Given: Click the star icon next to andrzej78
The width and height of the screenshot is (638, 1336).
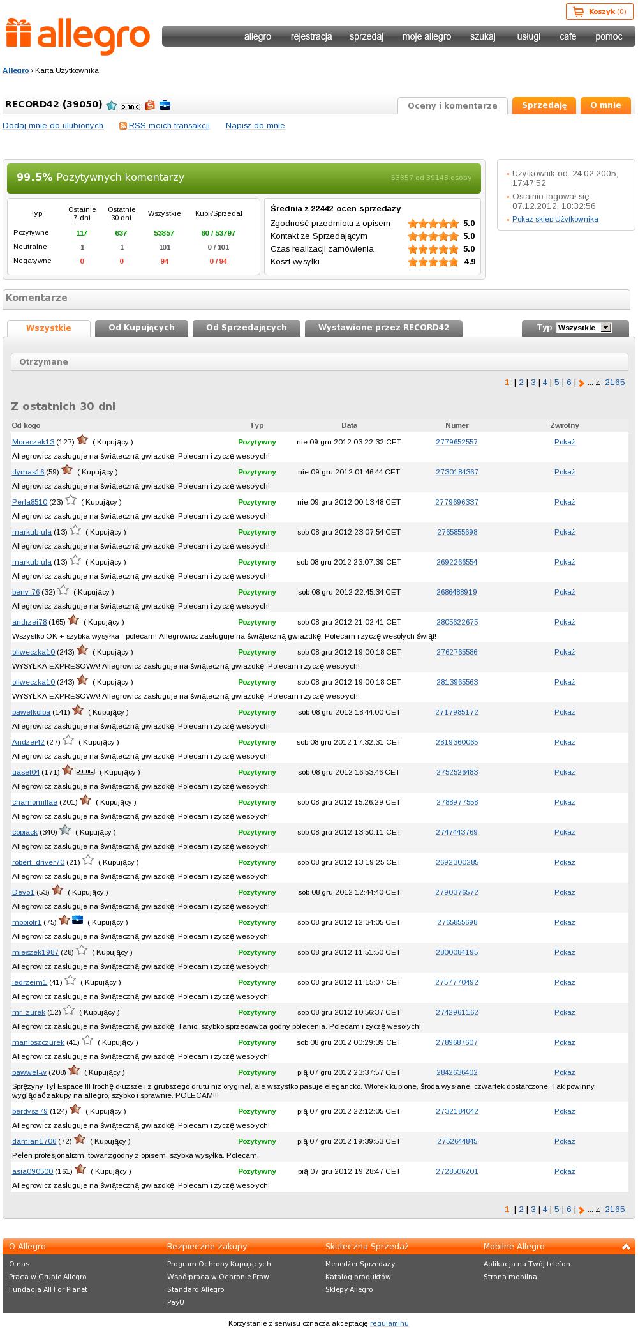Looking at the screenshot, I should click(x=73, y=620).
